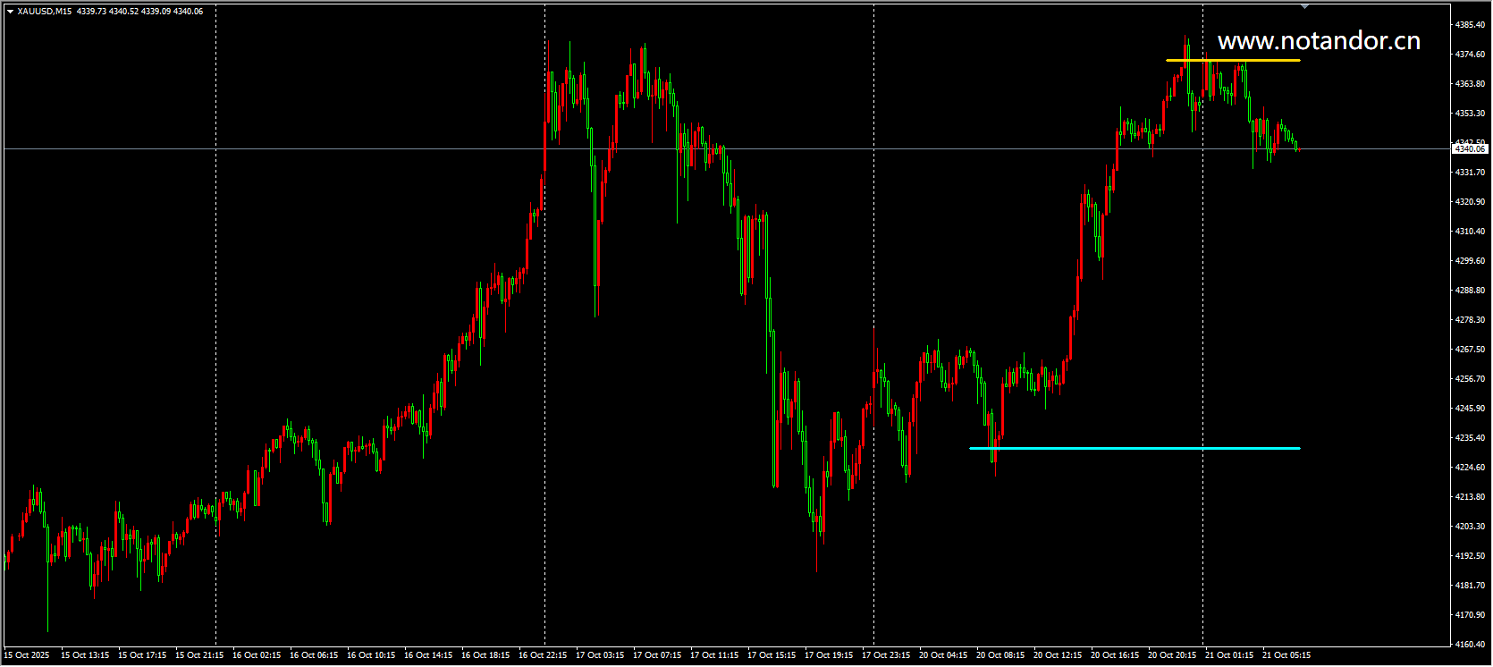Click the 20 Oct 08:15 time label
1493x667 pixels.
click(x=1000, y=655)
